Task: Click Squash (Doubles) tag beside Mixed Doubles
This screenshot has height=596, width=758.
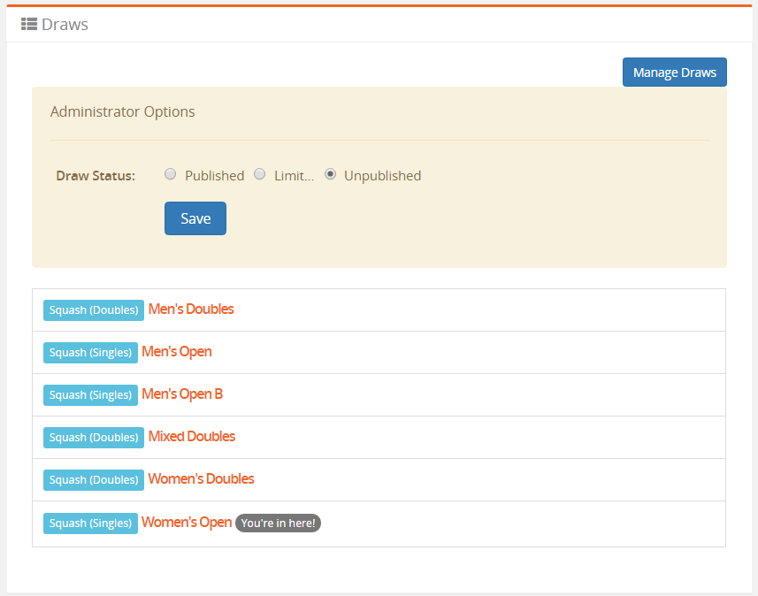Action: pos(94,438)
